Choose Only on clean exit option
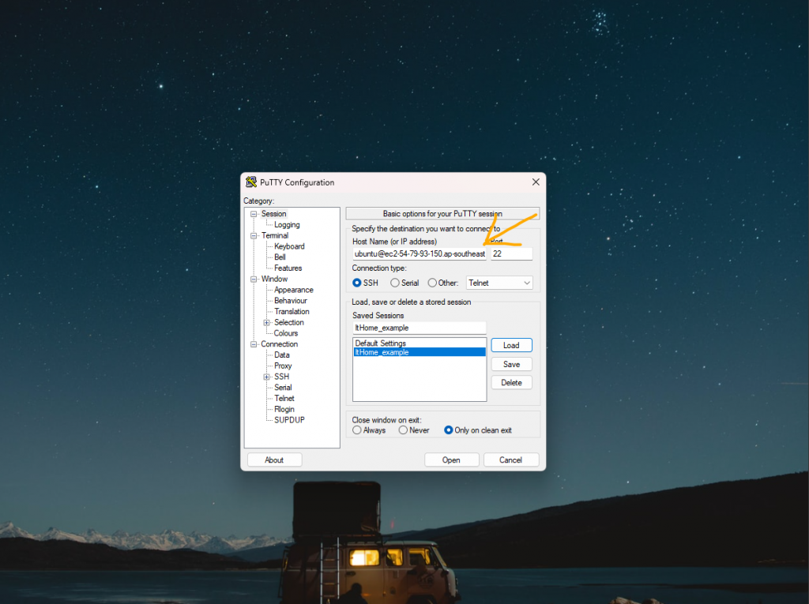The width and height of the screenshot is (809, 604). 449,430
